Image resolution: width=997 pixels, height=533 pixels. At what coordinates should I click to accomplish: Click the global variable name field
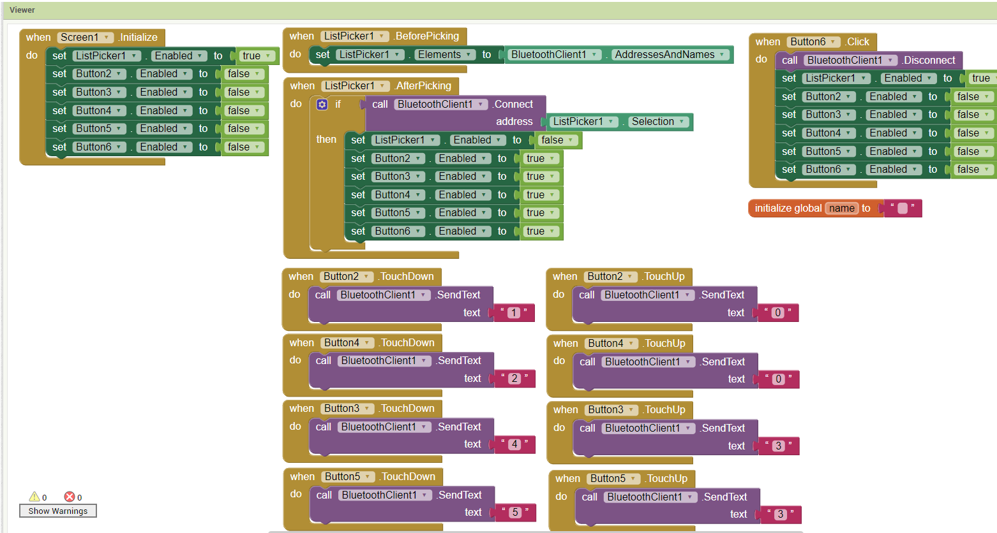click(x=842, y=208)
